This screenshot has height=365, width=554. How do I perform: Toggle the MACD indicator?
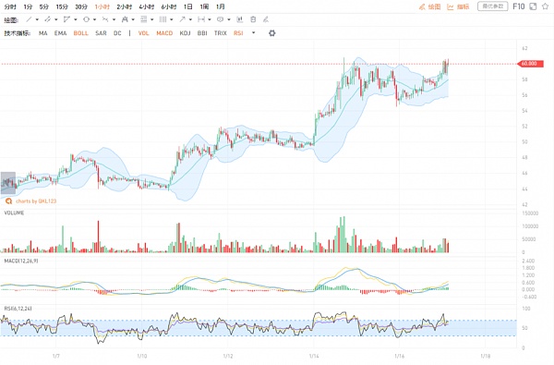(x=164, y=33)
